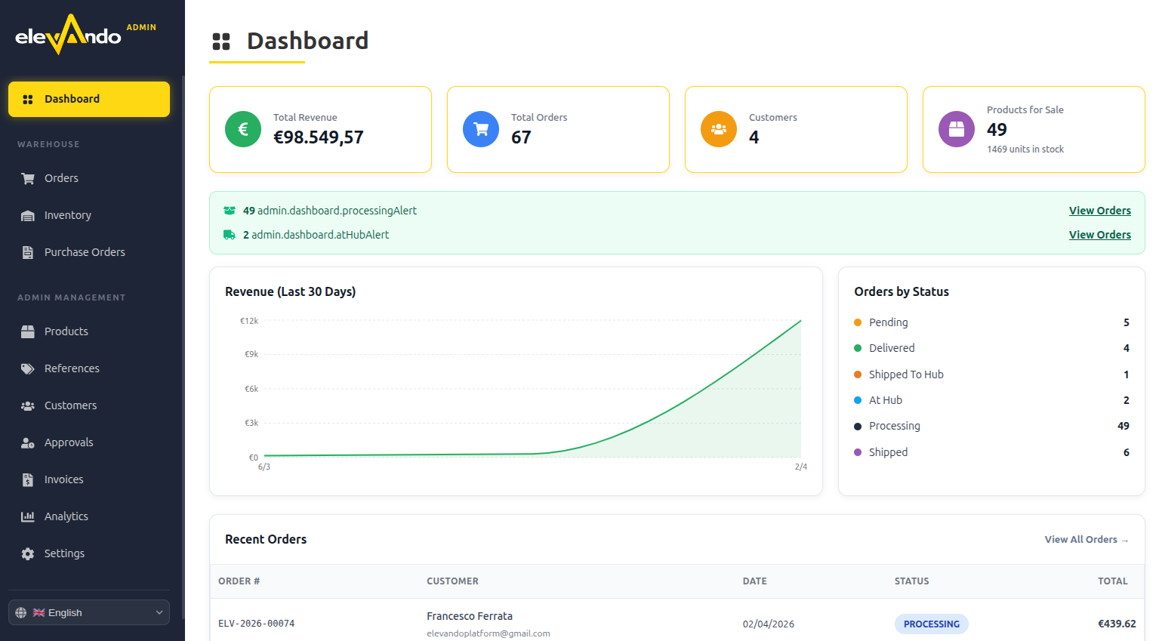Click order number ELV-2026-00074
This screenshot has width=1159, height=641.
click(x=257, y=624)
